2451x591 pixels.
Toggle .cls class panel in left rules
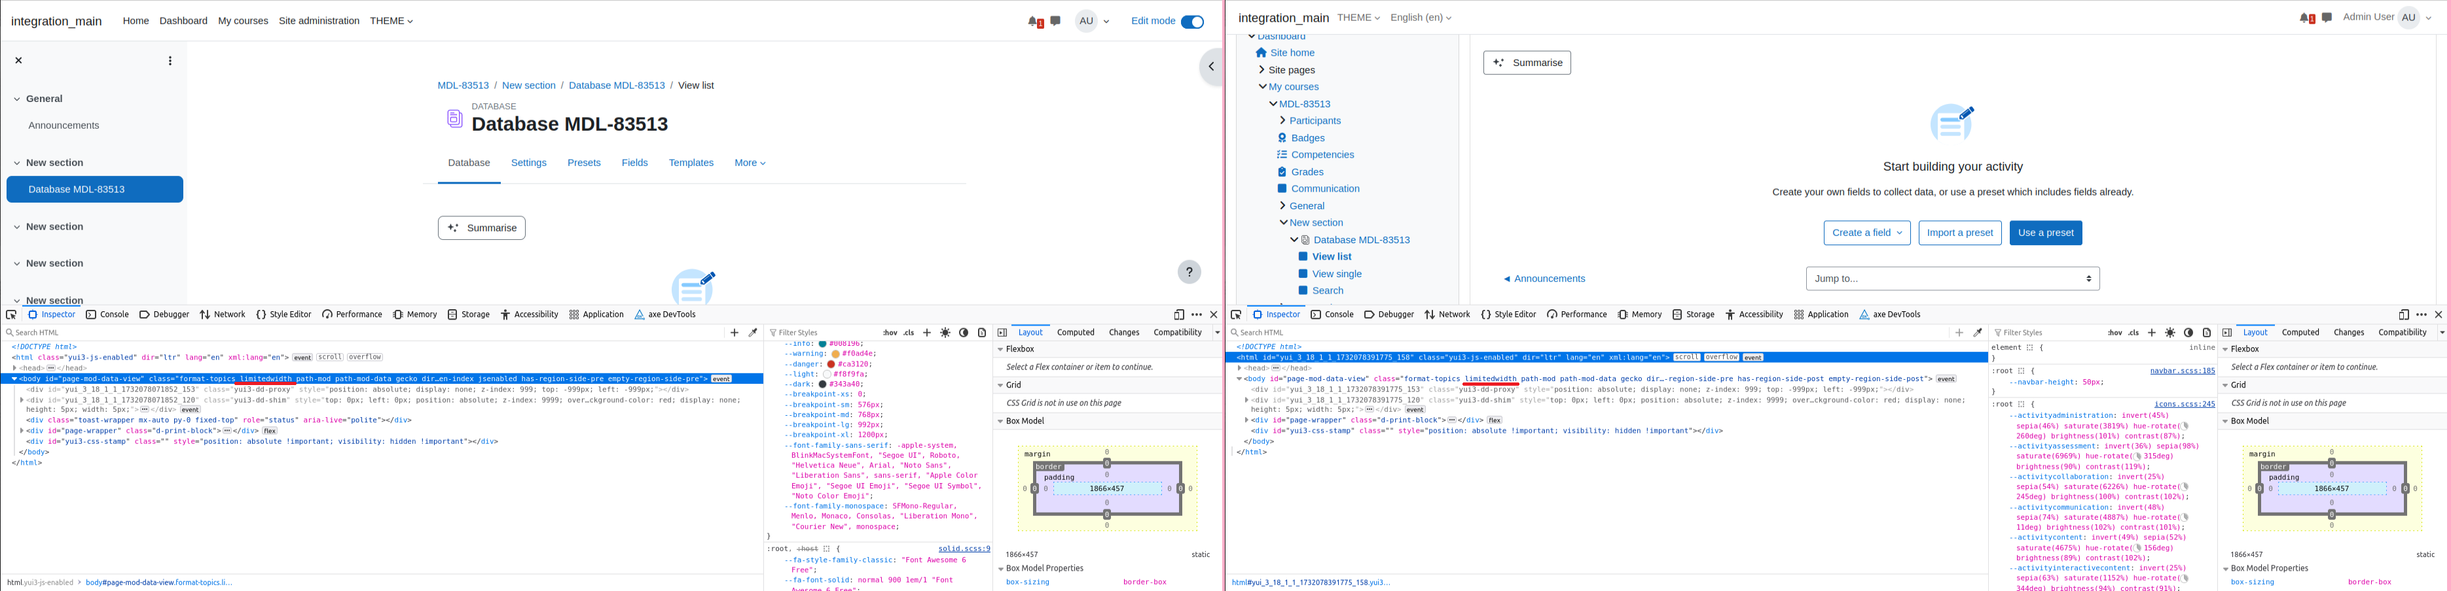pos(909,333)
